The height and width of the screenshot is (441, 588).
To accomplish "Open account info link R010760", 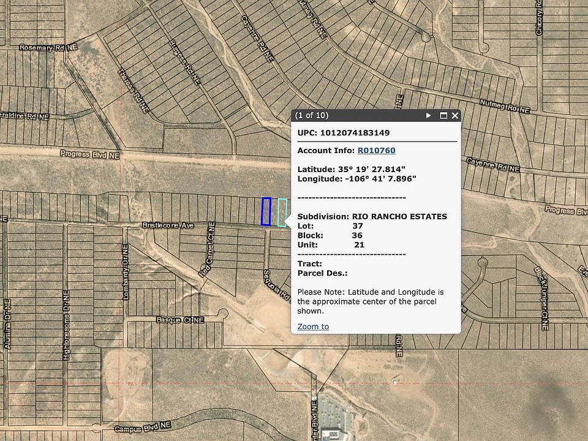I will click(376, 150).
